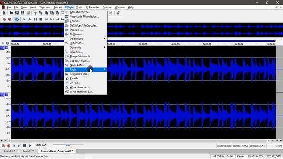
Task: Open the Envelope effect
Action: coord(86,52)
